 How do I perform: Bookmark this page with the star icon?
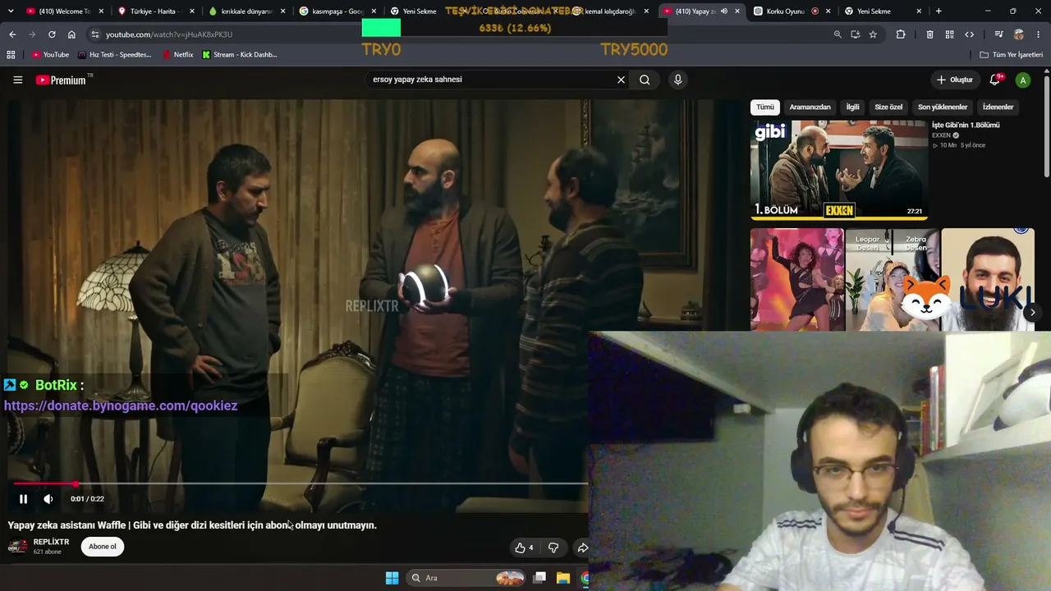(873, 34)
